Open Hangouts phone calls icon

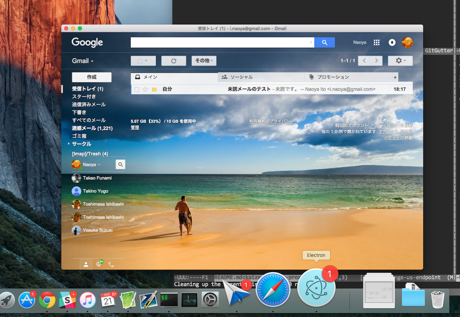click(x=111, y=264)
